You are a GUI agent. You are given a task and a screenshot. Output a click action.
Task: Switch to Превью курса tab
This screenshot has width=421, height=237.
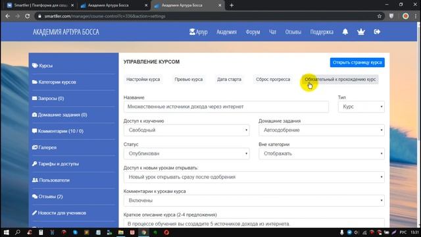189,79
